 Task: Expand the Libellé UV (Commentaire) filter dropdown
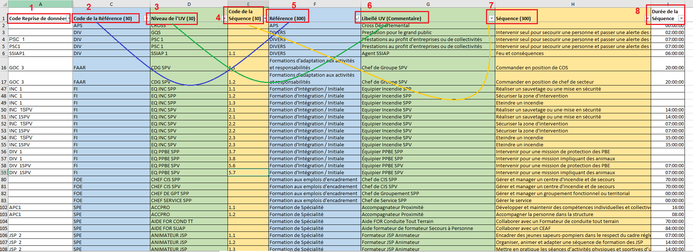click(x=491, y=18)
